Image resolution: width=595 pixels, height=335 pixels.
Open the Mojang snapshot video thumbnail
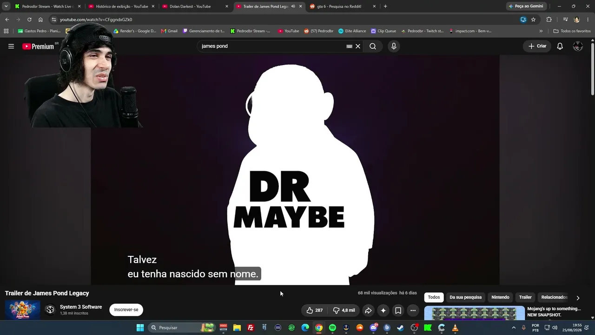pos(474,313)
